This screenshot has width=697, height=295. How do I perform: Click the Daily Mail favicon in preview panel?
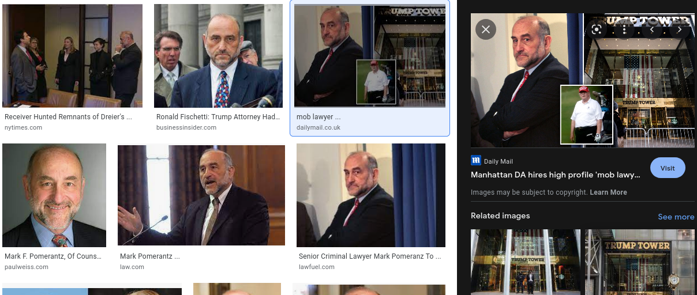tap(476, 161)
